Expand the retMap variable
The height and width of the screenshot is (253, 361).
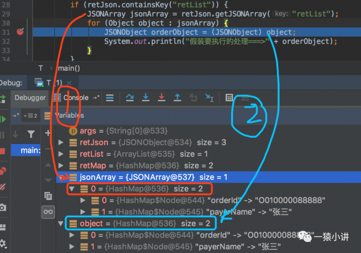coord(61,166)
